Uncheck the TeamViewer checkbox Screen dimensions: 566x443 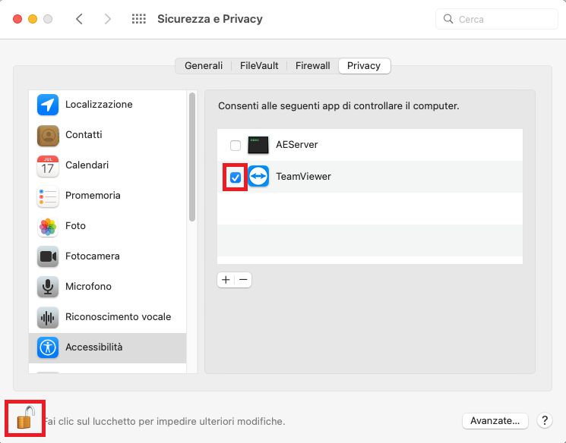click(x=236, y=177)
